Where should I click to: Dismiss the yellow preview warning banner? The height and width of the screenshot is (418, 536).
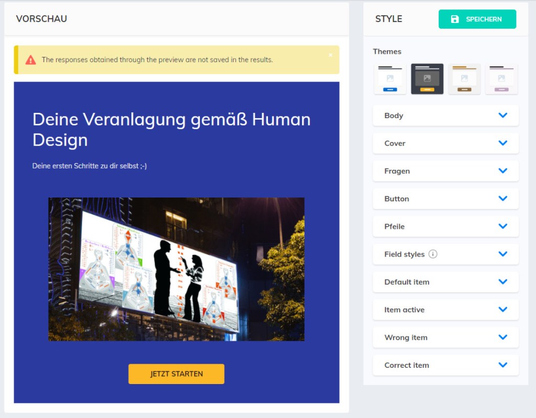[x=330, y=55]
